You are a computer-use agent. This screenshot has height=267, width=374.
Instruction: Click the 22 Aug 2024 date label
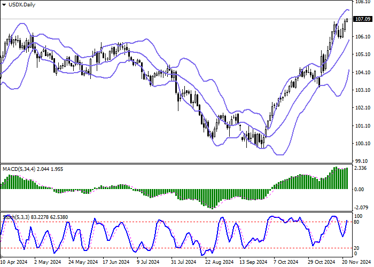click(219, 262)
